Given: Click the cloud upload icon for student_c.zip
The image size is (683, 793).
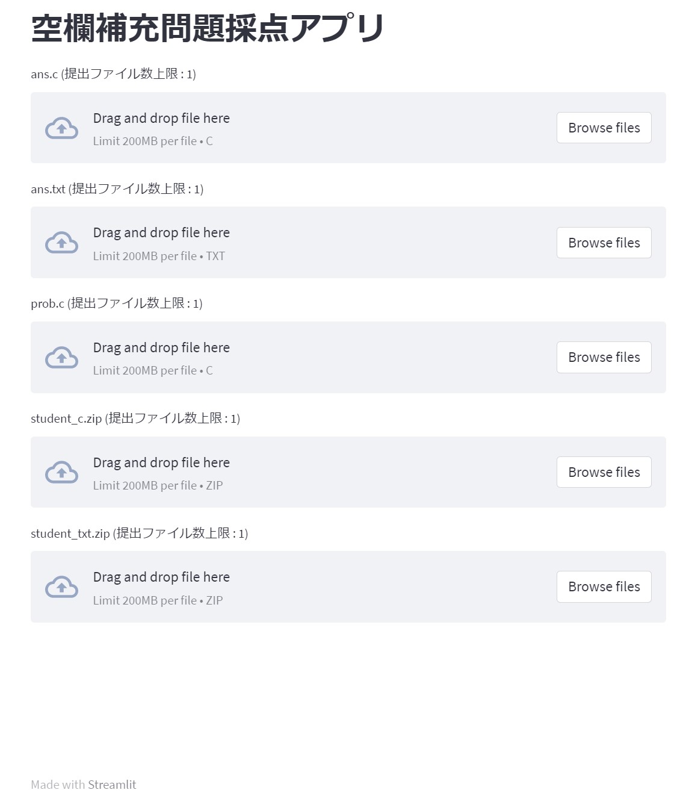Looking at the screenshot, I should coord(61,473).
